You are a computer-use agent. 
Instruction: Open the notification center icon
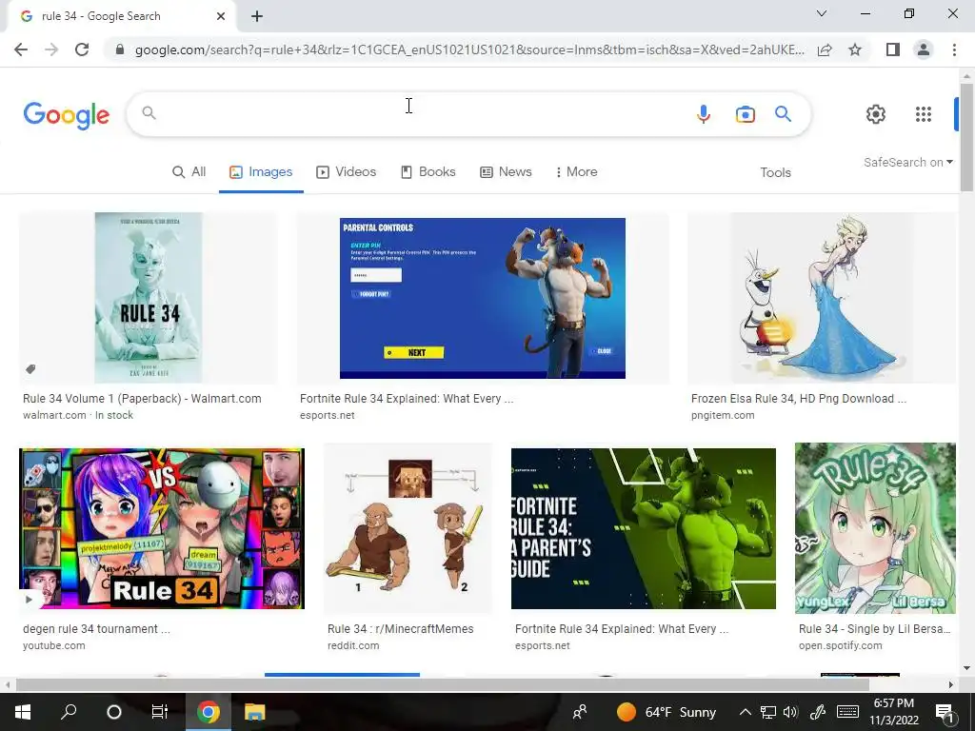(x=945, y=712)
